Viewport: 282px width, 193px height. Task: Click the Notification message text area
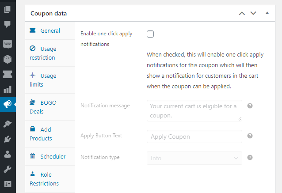[x=194, y=110]
